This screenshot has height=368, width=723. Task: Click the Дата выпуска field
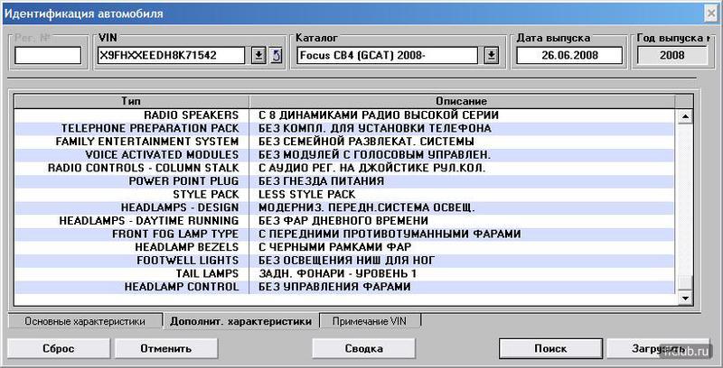[x=569, y=56]
